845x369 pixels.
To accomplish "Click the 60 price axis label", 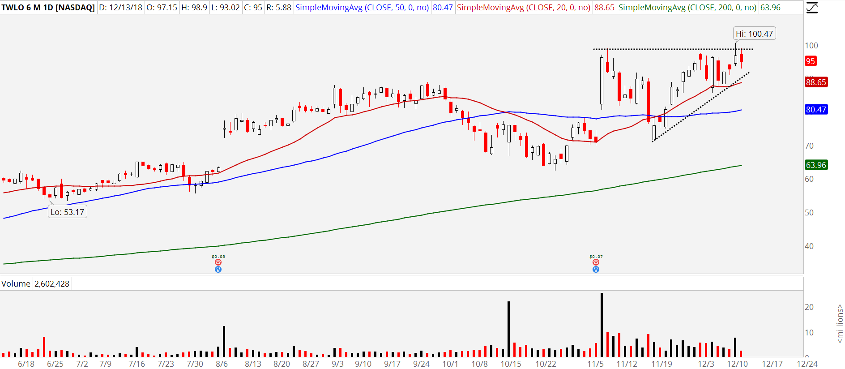I will click(809, 179).
